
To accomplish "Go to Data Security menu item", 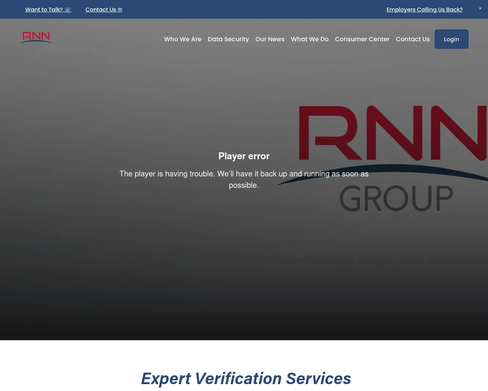I will tap(228, 39).
